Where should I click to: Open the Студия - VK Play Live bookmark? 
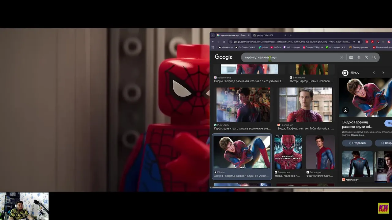point(313,47)
